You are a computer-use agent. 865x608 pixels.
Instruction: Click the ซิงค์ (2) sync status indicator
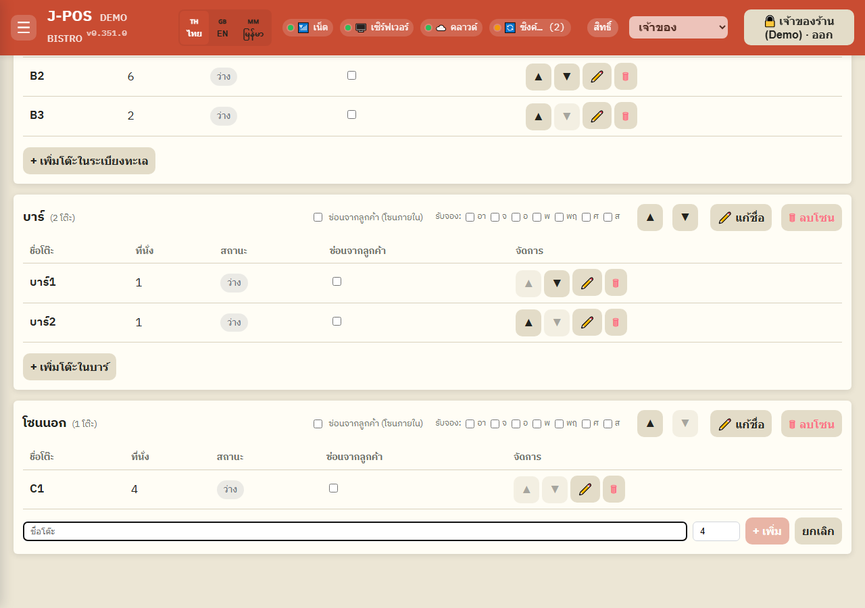[x=530, y=28]
